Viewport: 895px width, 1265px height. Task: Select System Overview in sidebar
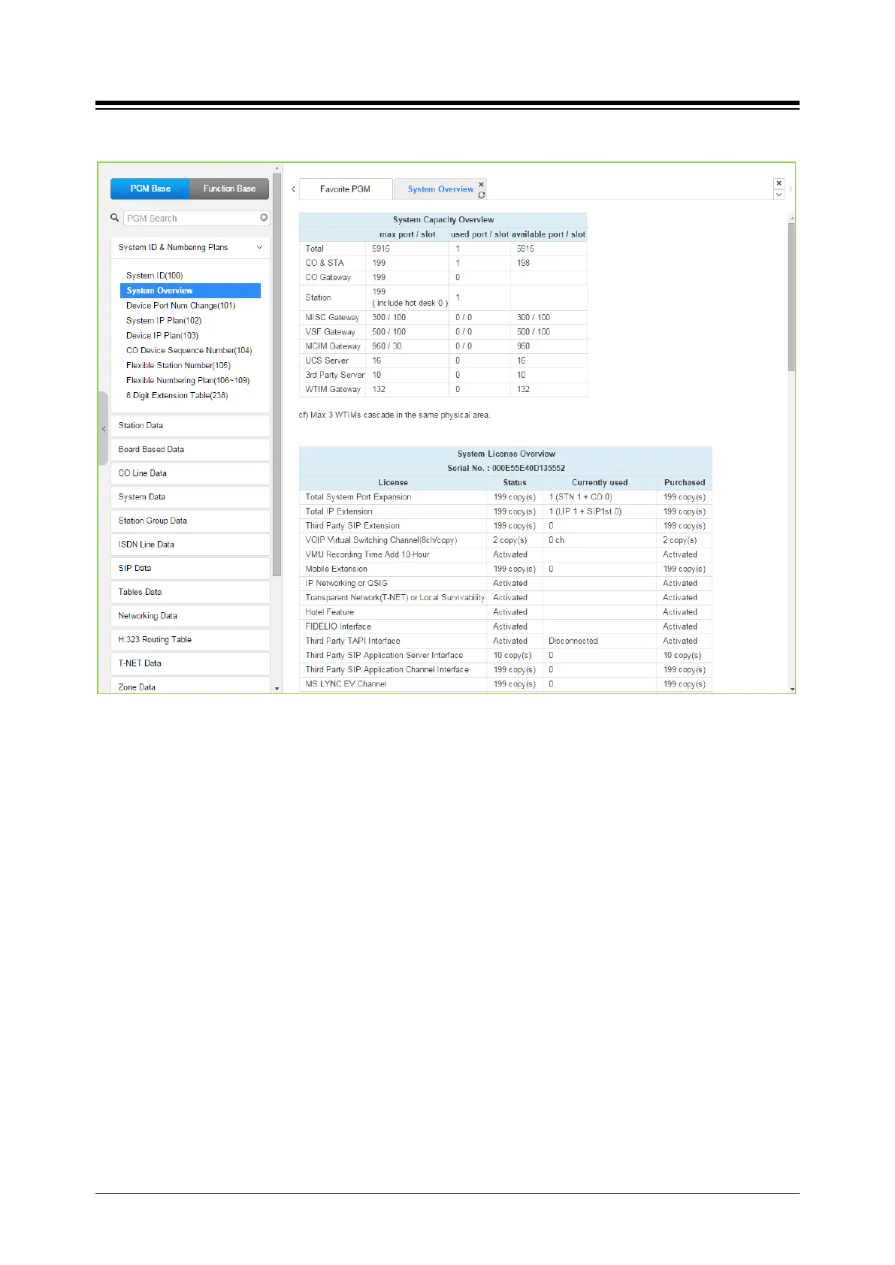point(190,291)
